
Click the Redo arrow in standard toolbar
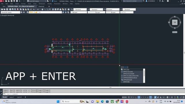[38, 9]
